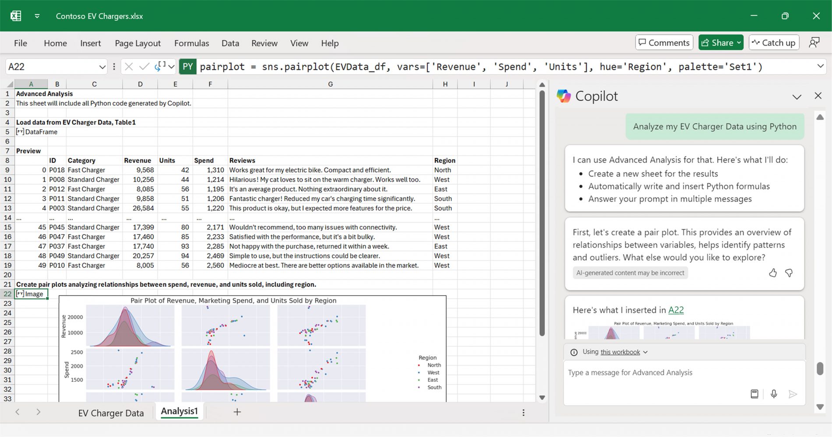Select the EV Charger Data sheet tab
The width and height of the screenshot is (832, 437).
tap(111, 412)
